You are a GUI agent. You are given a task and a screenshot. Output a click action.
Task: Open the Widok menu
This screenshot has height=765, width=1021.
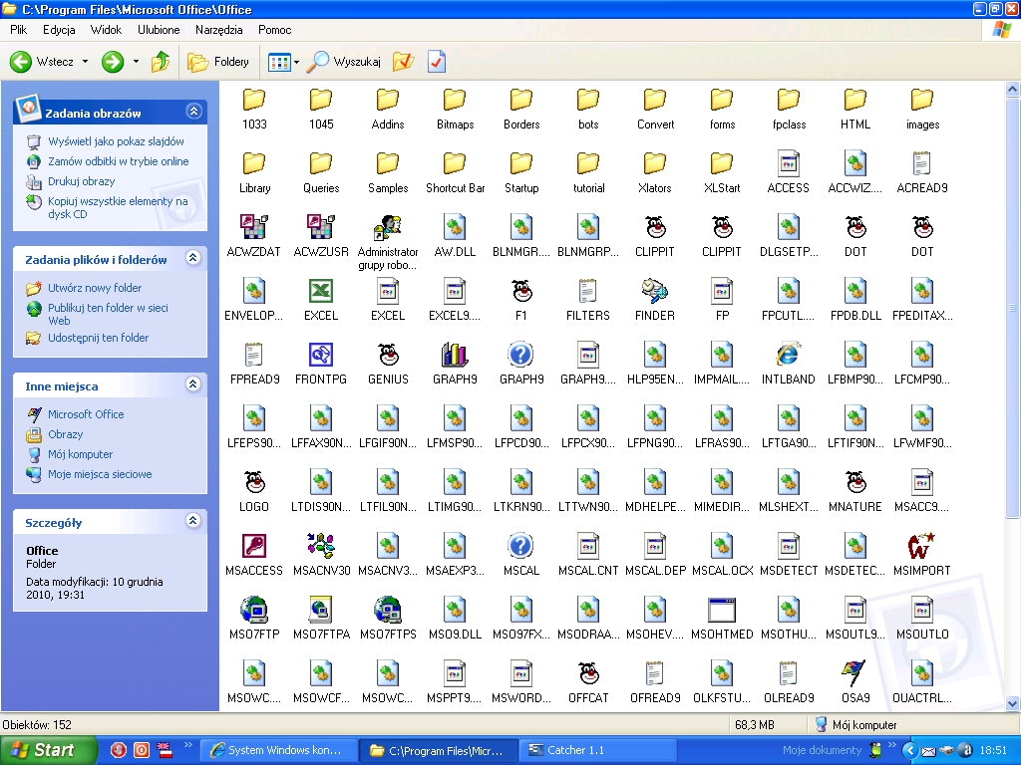point(106,30)
